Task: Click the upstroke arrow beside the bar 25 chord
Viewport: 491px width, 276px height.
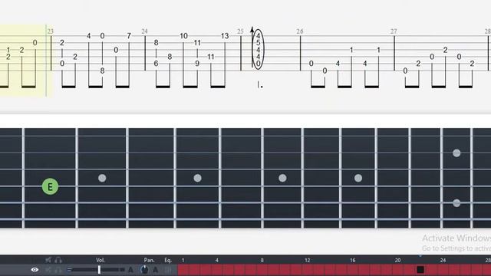Action: pos(252,47)
